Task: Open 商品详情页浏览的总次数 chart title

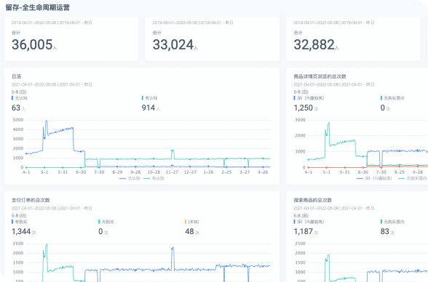Action: point(320,76)
